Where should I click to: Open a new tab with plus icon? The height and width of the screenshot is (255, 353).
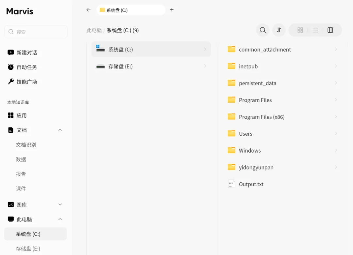pyautogui.click(x=172, y=10)
